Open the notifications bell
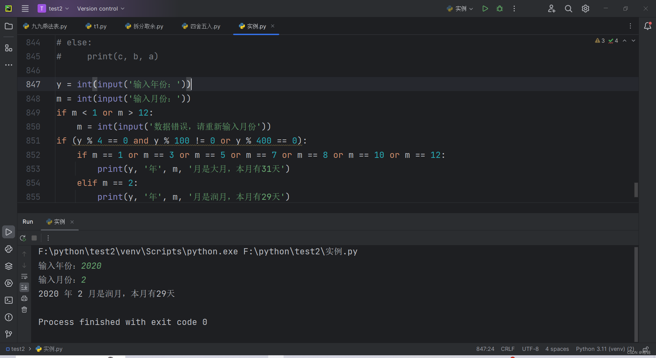656x358 pixels. click(x=647, y=26)
